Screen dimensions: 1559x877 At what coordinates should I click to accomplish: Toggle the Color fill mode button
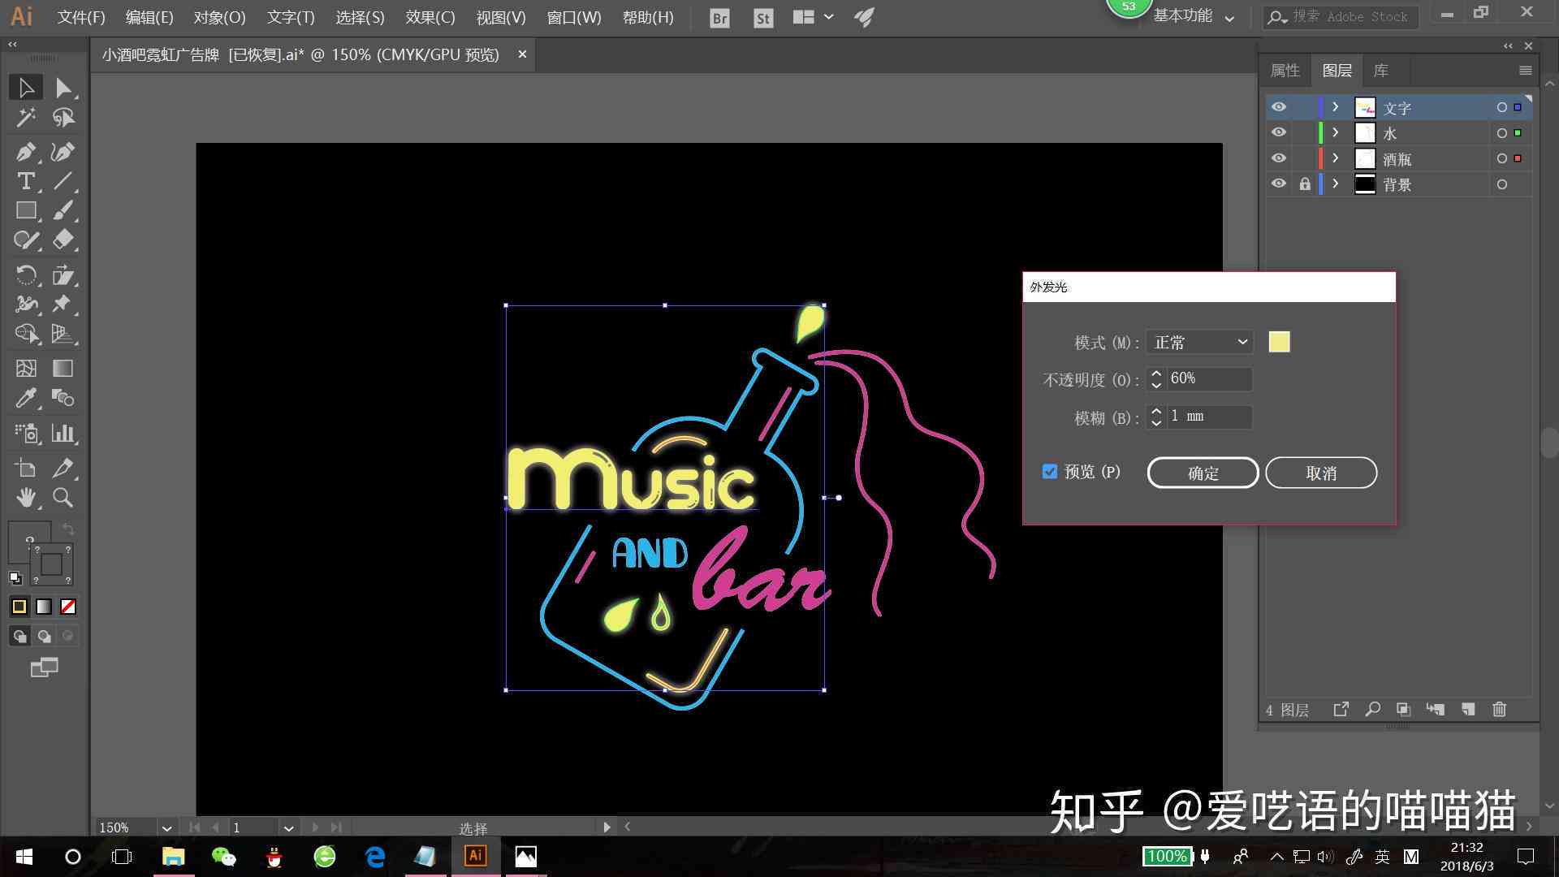coord(19,607)
